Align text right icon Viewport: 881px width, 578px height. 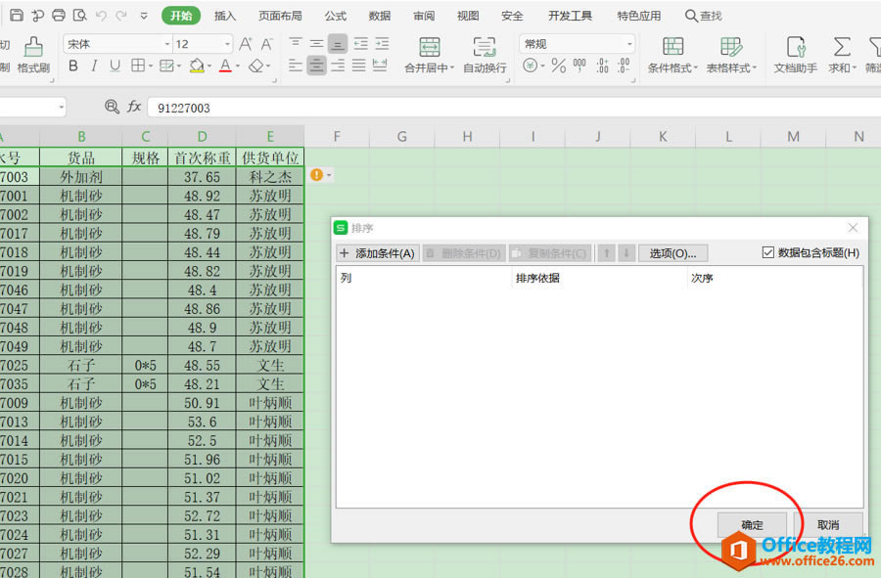coord(338,66)
